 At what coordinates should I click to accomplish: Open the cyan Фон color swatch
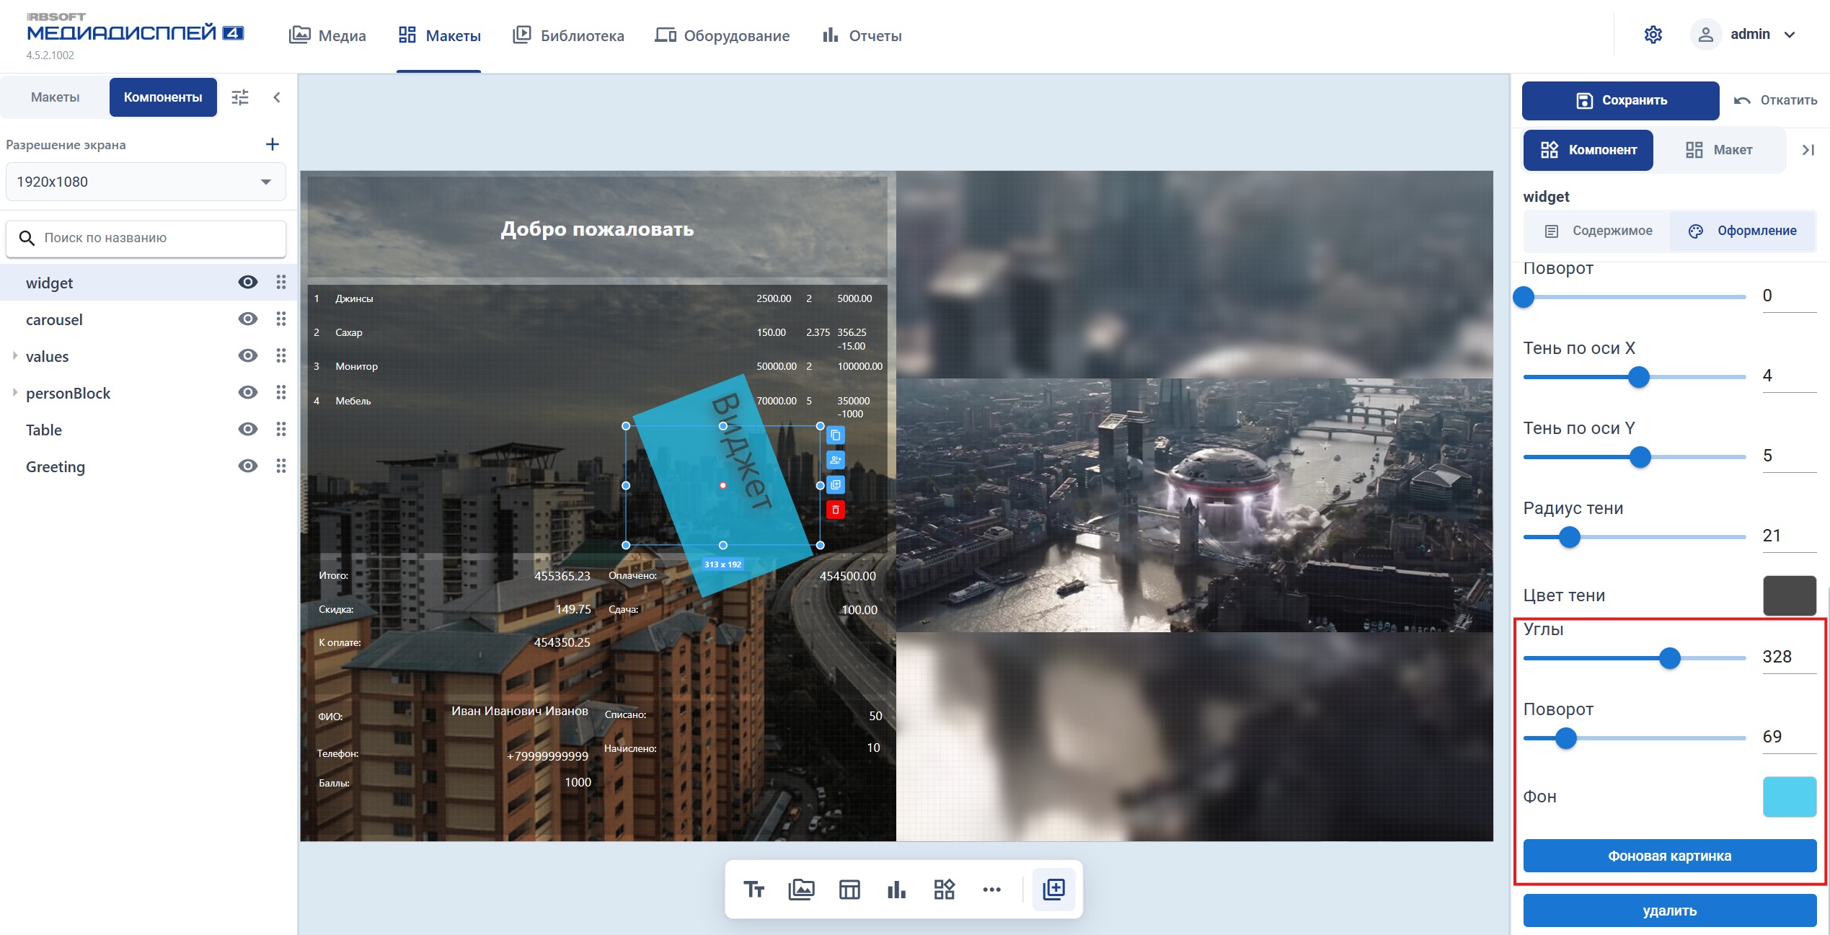(1789, 797)
